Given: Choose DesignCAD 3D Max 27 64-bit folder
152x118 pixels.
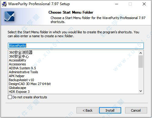Looking at the screenshot, I should pyautogui.click(x=30, y=84).
